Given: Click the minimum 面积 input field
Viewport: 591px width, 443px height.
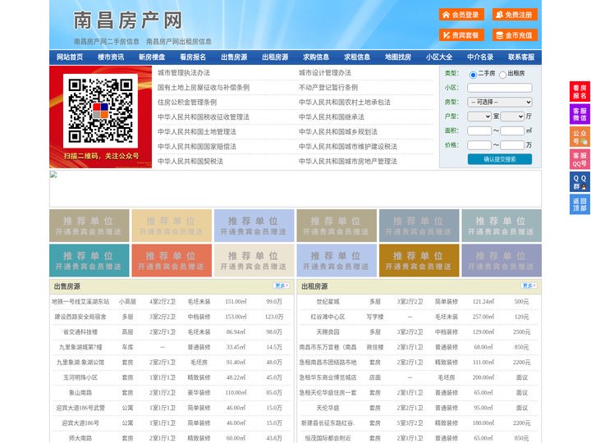Looking at the screenshot, I should 479,130.
